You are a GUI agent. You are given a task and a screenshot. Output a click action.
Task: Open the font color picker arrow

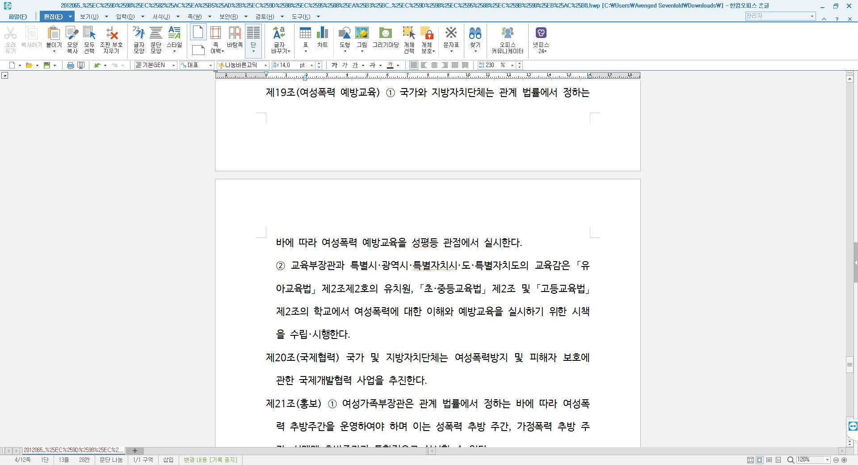point(398,65)
